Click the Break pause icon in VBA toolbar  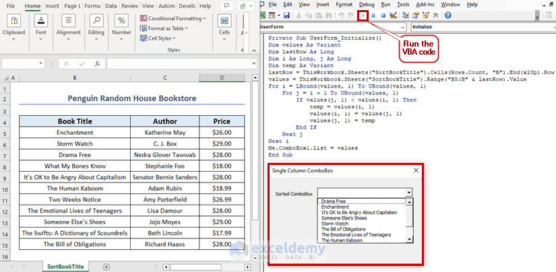373,15
